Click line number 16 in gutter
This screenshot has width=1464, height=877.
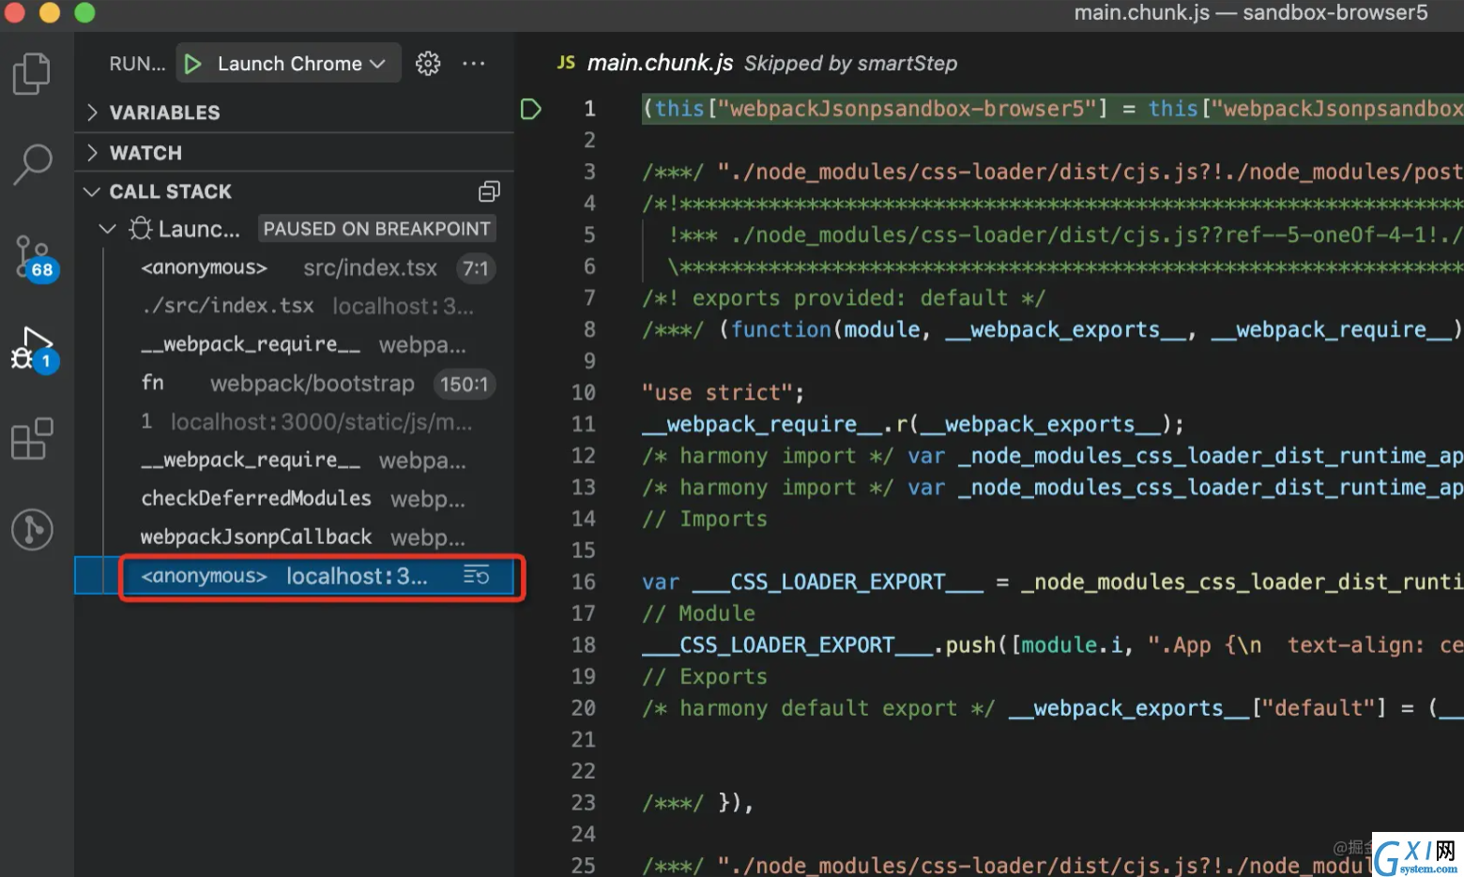(584, 582)
